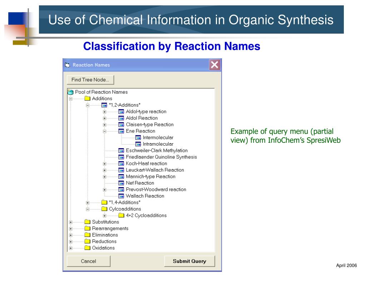Expand the Substitutions folder

(71, 222)
